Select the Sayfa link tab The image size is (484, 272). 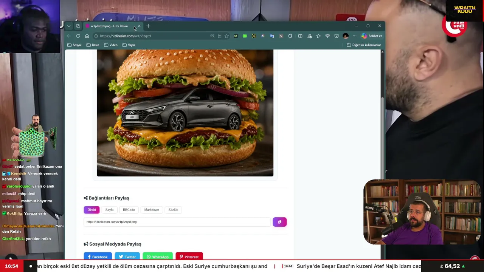click(109, 210)
